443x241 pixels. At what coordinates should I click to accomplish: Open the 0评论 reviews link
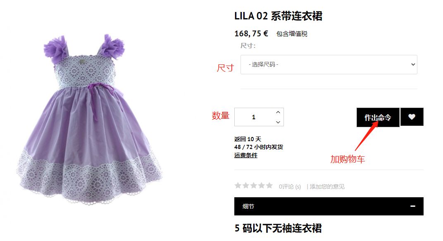tap(290, 187)
